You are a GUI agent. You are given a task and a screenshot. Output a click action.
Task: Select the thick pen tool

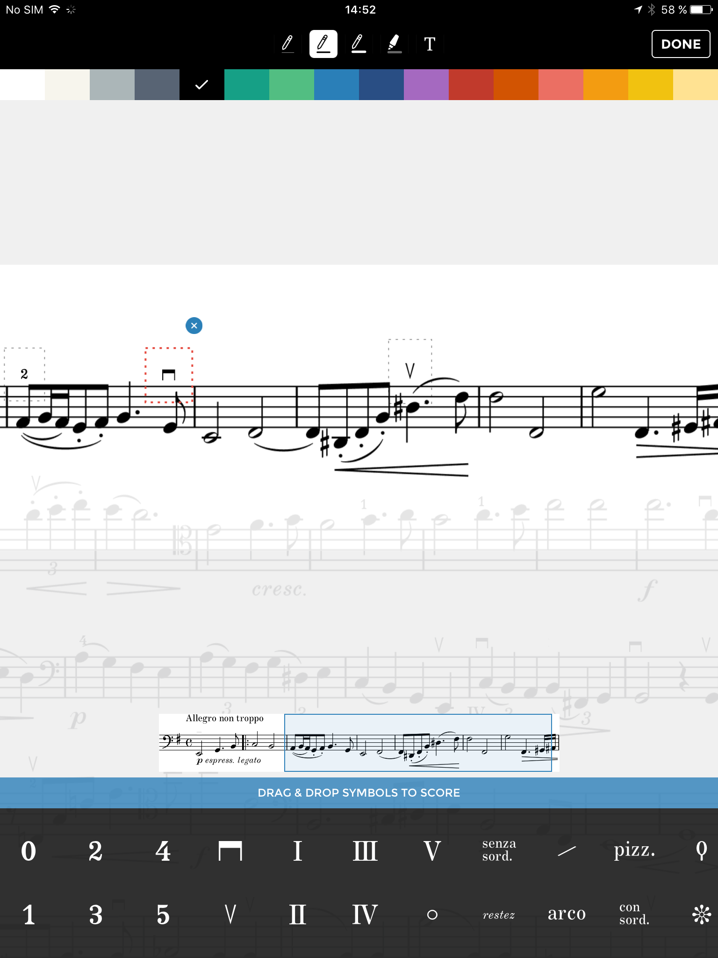point(359,44)
